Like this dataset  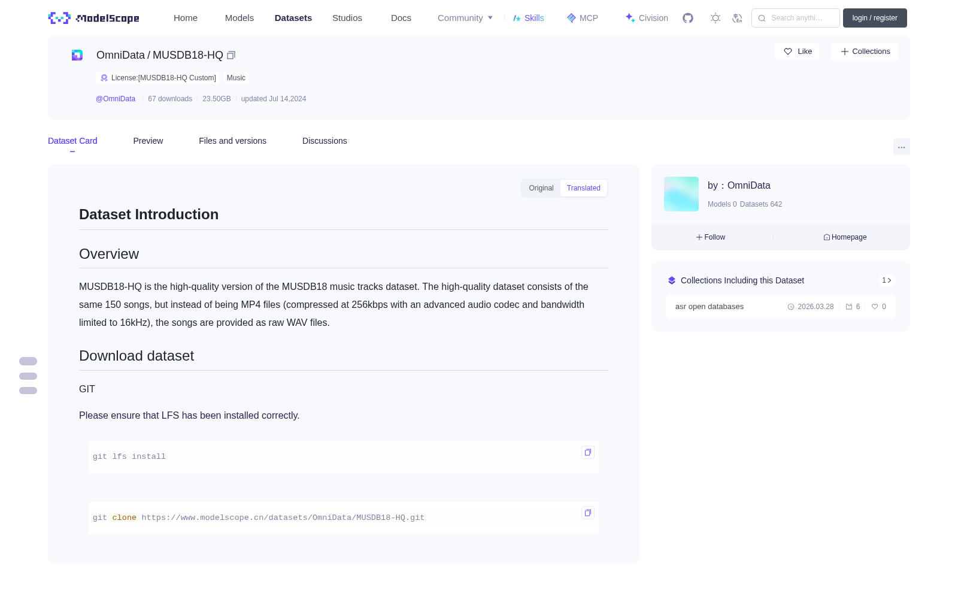click(x=798, y=52)
